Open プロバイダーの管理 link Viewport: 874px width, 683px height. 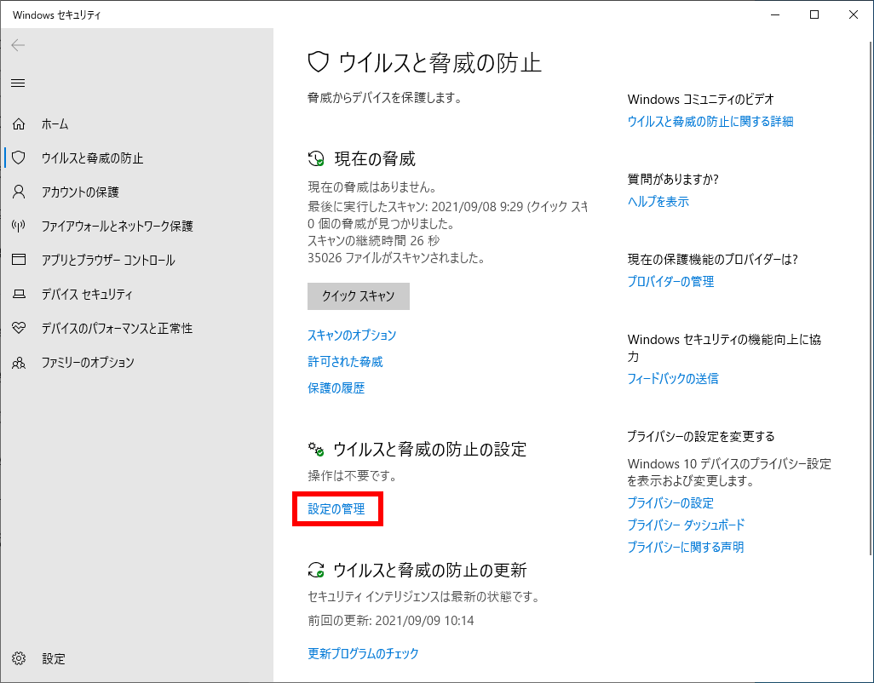click(670, 281)
